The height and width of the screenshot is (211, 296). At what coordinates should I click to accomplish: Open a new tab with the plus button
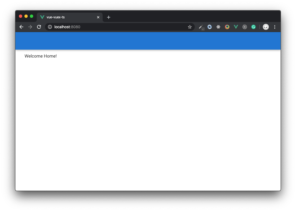[x=108, y=17]
